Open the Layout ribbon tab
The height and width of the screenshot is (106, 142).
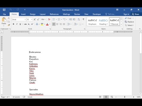coord(43,14)
